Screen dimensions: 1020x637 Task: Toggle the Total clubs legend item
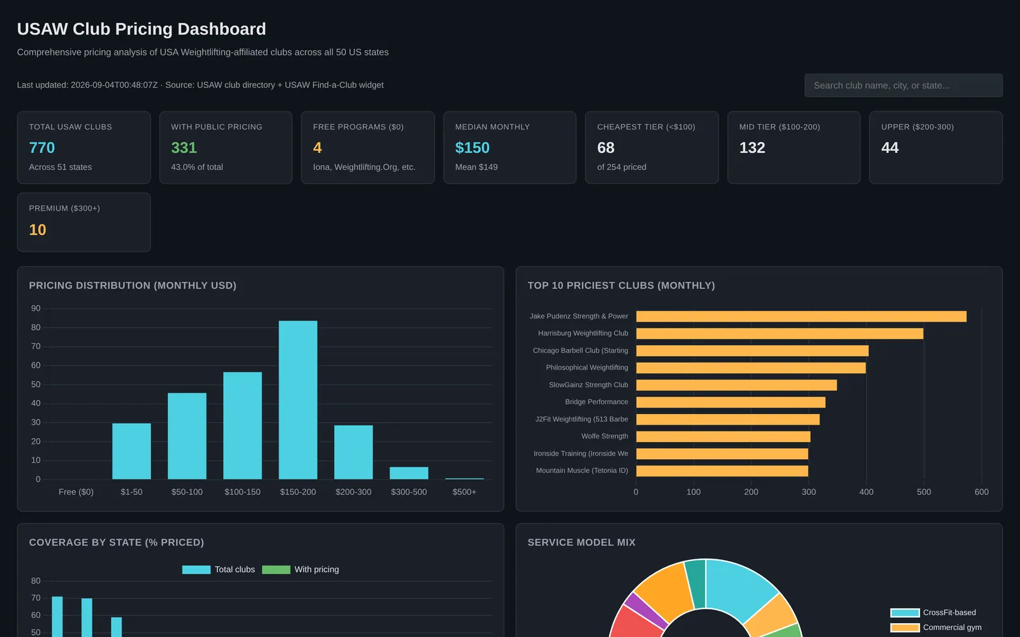(218, 569)
